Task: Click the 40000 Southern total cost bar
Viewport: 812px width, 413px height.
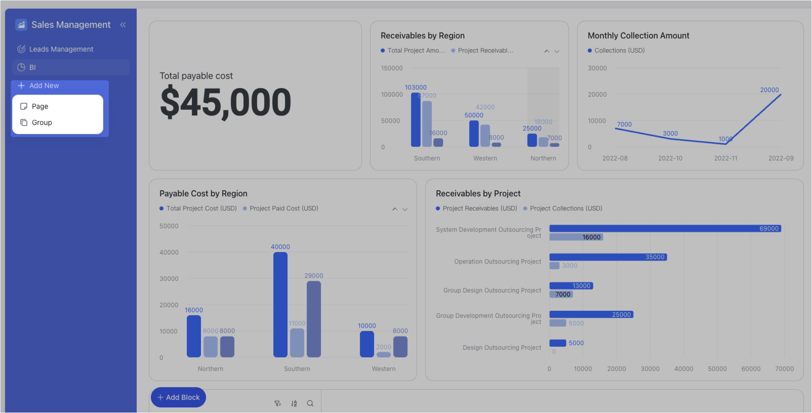Action: (x=280, y=305)
